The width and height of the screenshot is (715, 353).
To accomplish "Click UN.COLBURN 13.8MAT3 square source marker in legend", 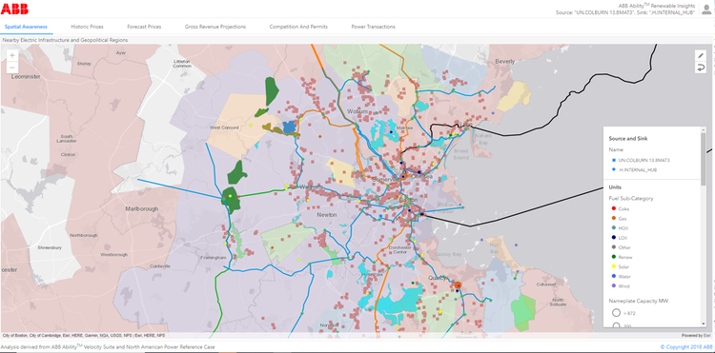I will (x=614, y=160).
